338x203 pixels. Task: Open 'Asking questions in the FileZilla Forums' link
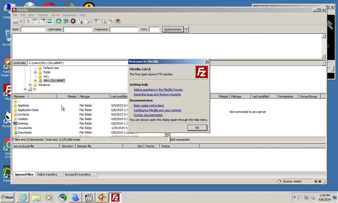[x=158, y=90]
